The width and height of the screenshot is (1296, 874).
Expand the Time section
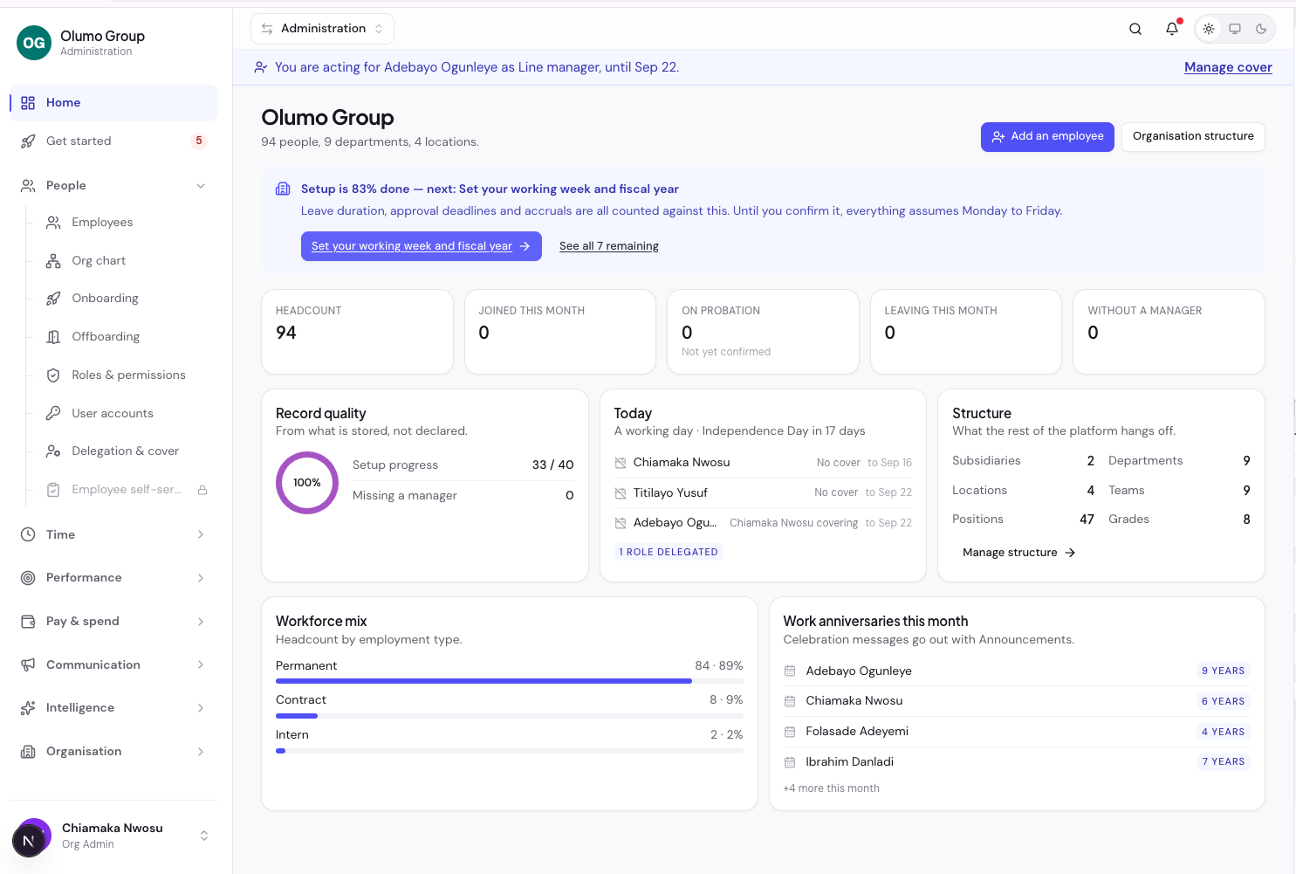(113, 534)
